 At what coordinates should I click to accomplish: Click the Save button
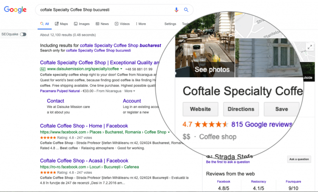point(282,109)
